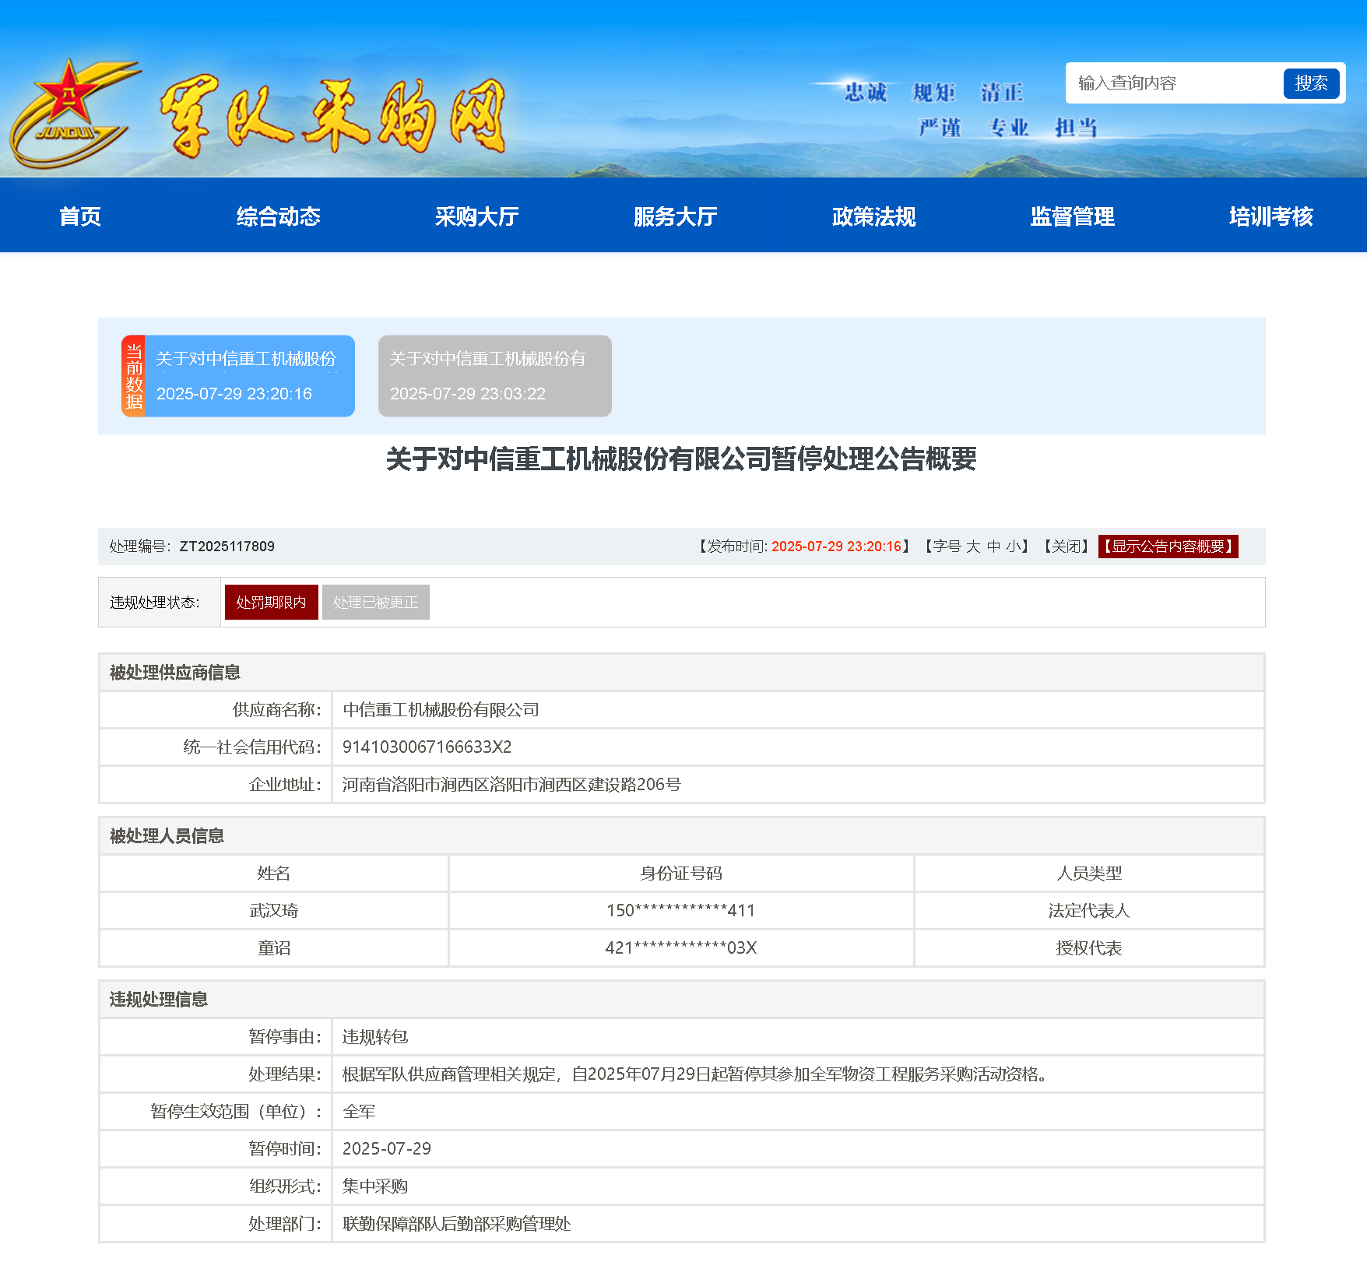
Task: Click the 人员类型 column header
Action: pos(1089,873)
